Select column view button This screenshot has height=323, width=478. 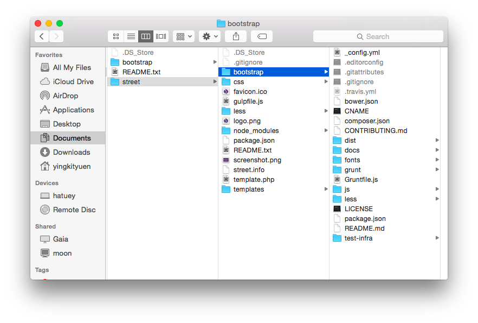146,36
